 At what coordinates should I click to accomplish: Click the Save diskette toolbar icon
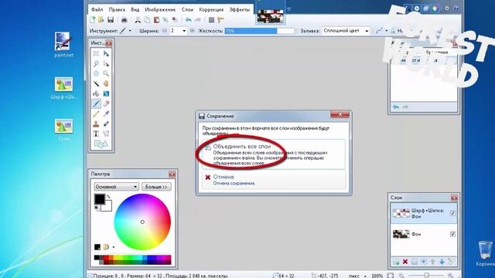[111, 20]
